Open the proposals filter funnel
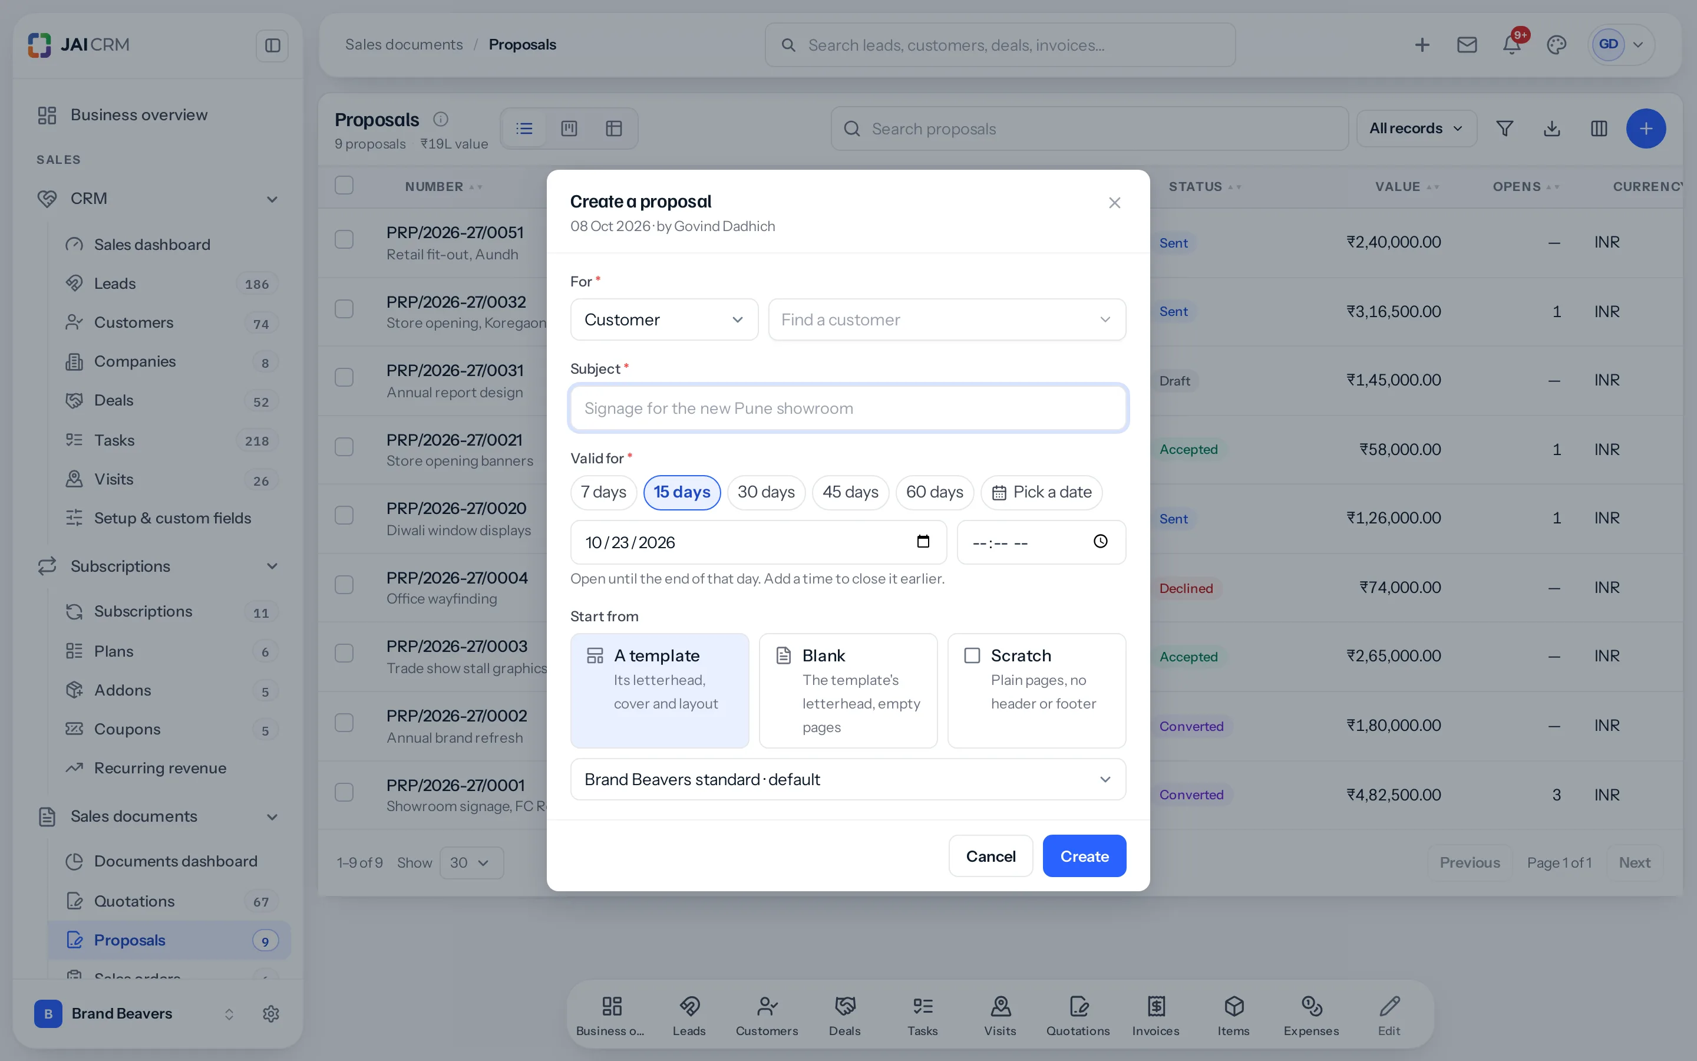Image resolution: width=1697 pixels, height=1061 pixels. (x=1504, y=128)
